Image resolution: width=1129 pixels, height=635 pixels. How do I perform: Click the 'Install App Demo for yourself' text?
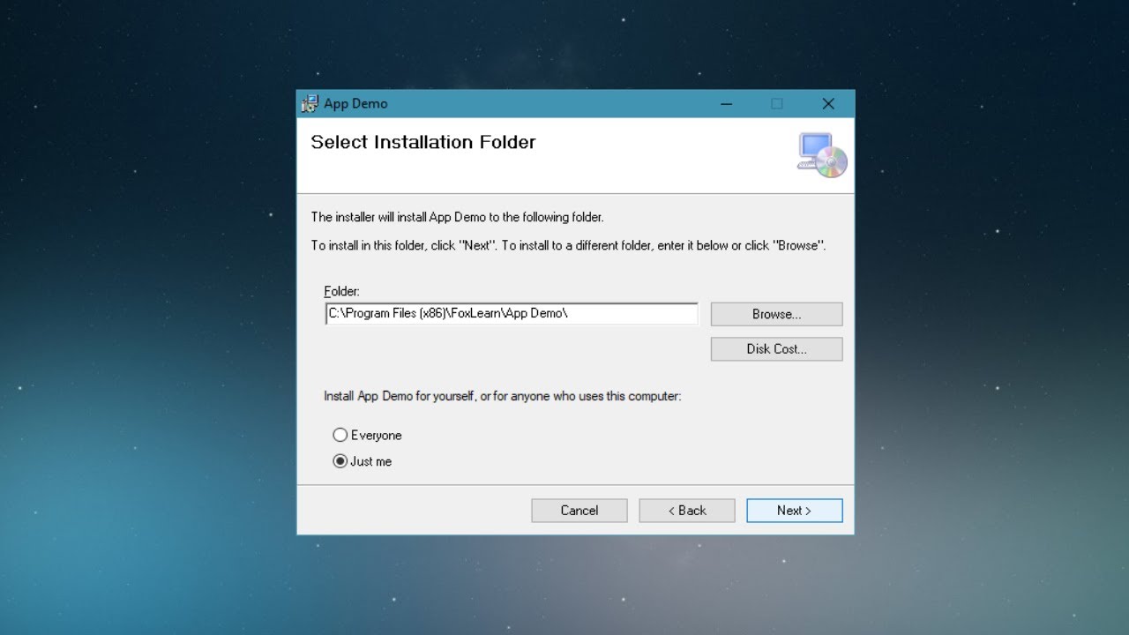(x=502, y=397)
